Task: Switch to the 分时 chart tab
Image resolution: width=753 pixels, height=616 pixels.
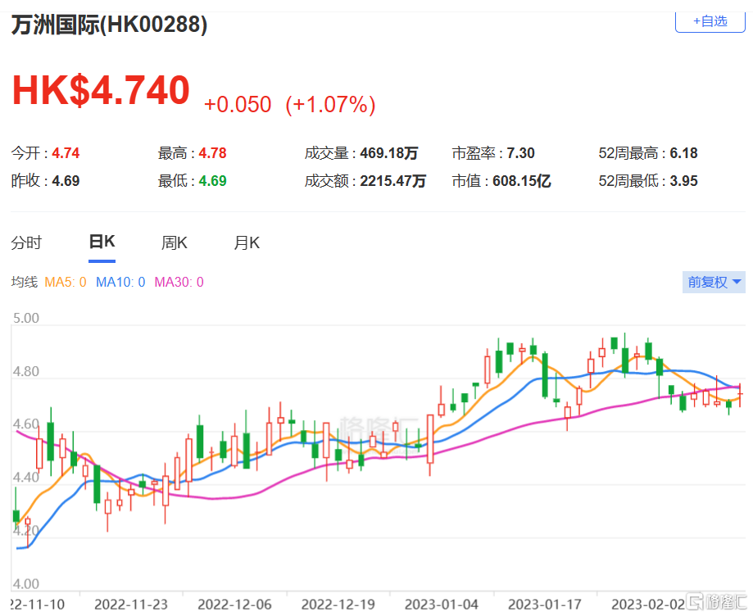Action: [26, 243]
